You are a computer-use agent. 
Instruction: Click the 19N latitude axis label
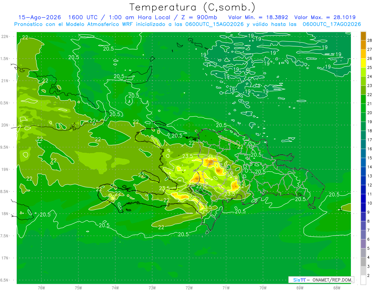pyautogui.click(x=5, y=169)
